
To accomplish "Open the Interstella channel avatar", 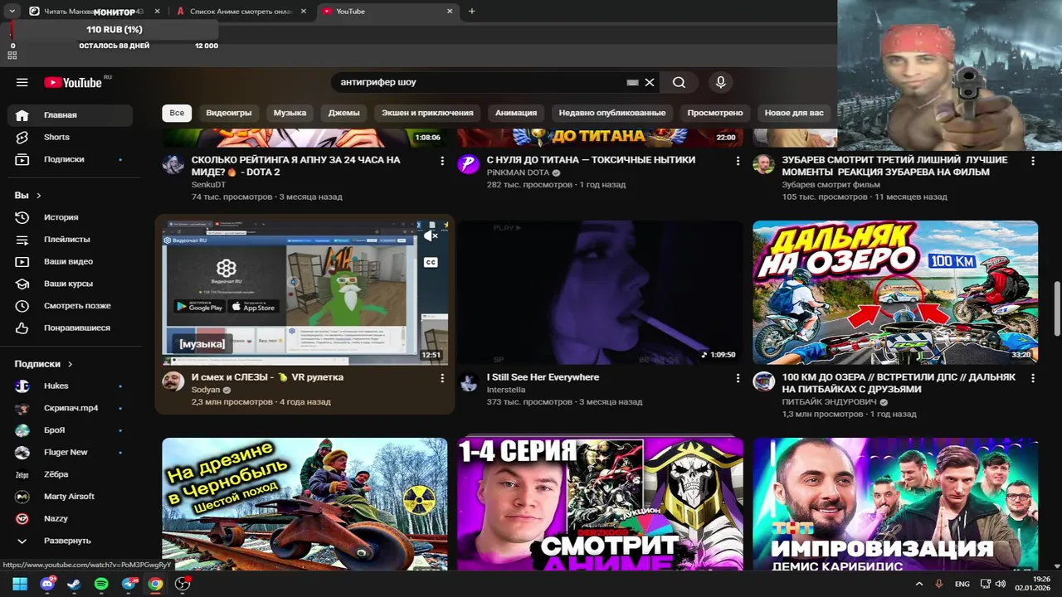I will tap(469, 381).
